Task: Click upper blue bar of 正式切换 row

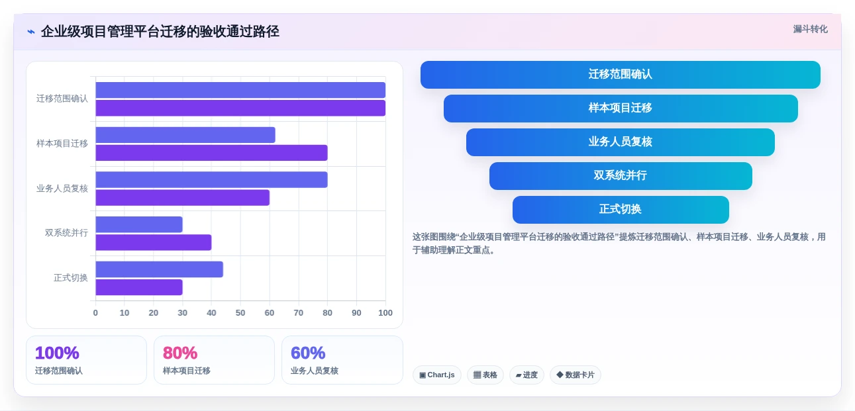Action: 159,269
